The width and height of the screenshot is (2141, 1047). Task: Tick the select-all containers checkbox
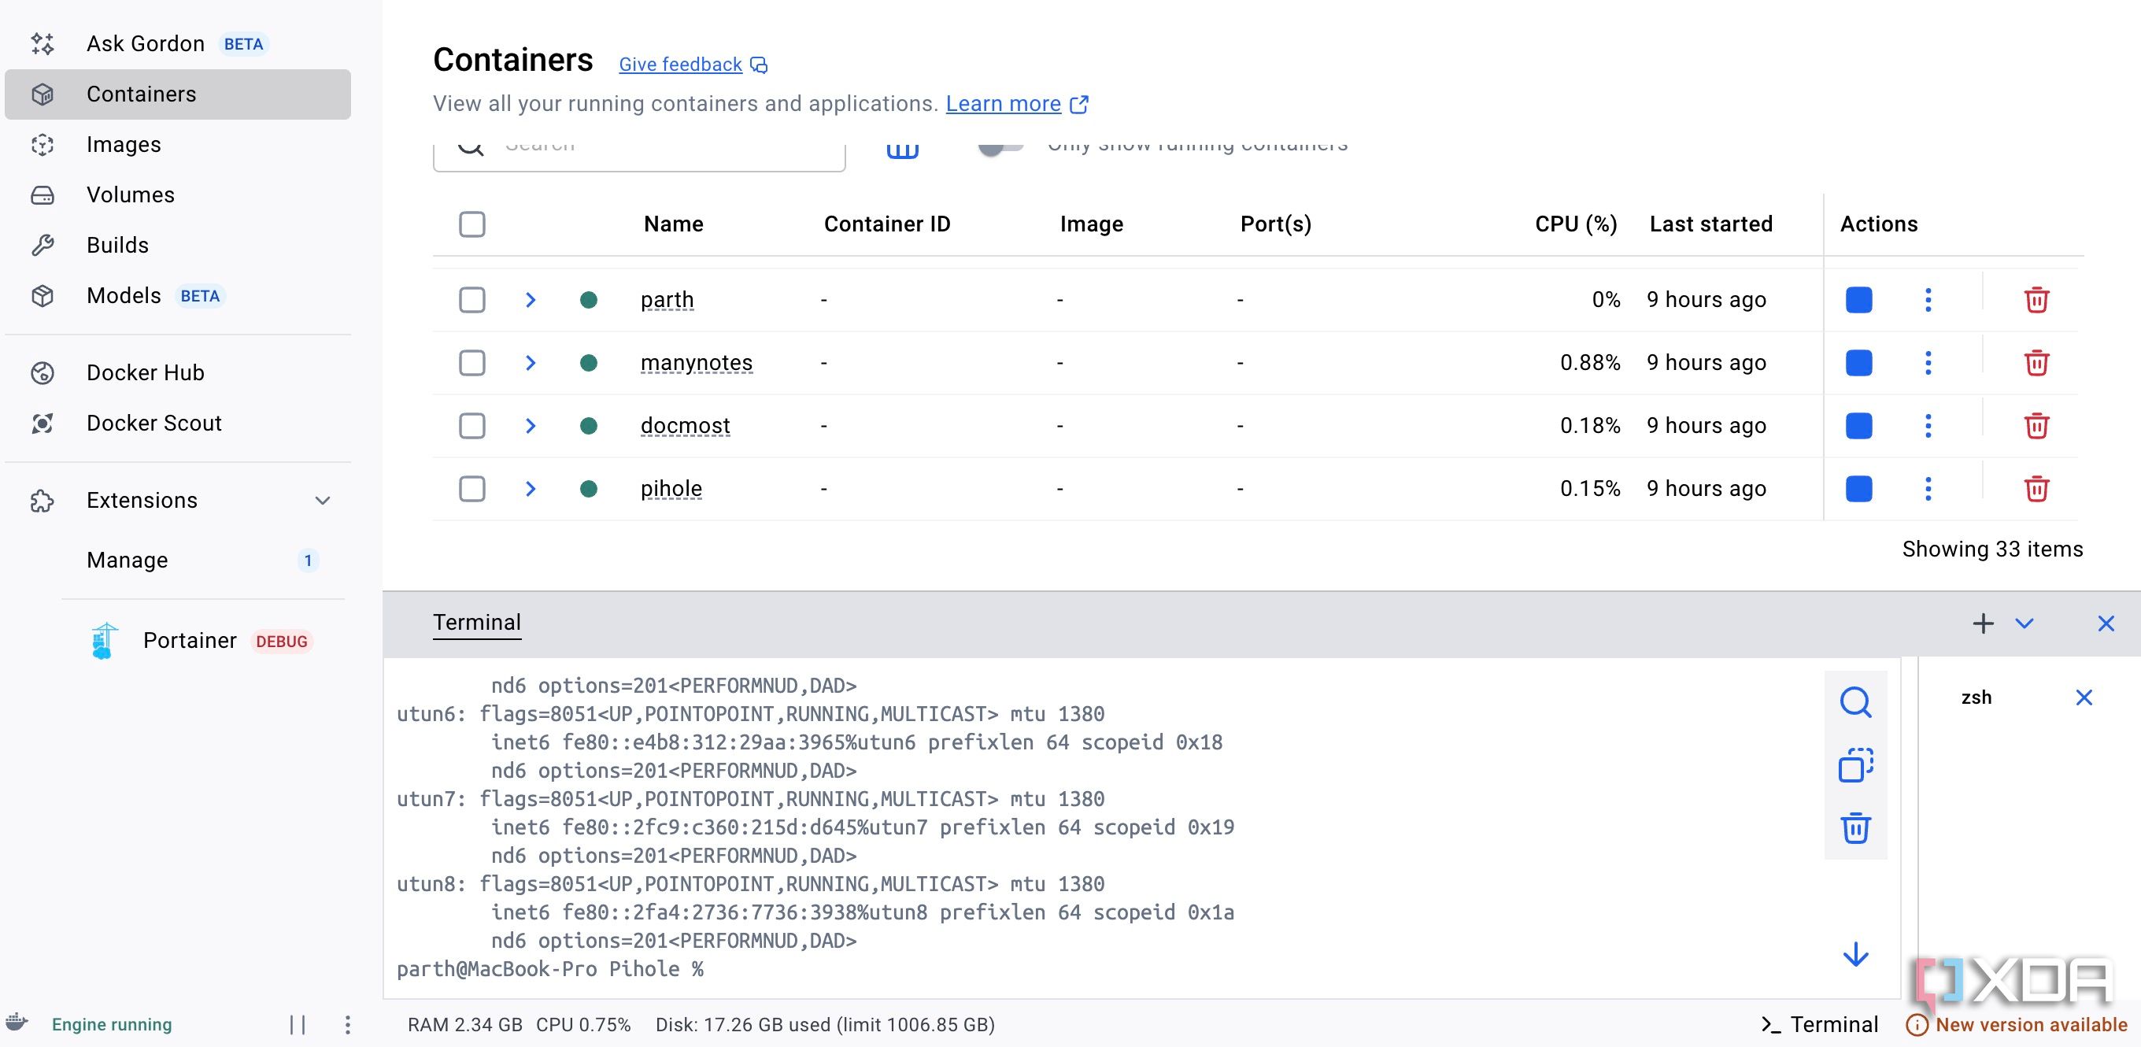[472, 224]
